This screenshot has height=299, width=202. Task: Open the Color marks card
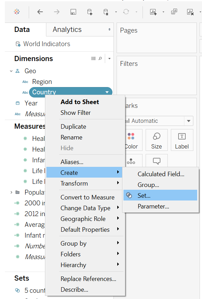click(x=131, y=140)
